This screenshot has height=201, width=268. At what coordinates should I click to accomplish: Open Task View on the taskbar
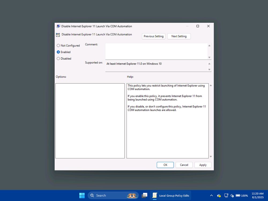(145, 195)
